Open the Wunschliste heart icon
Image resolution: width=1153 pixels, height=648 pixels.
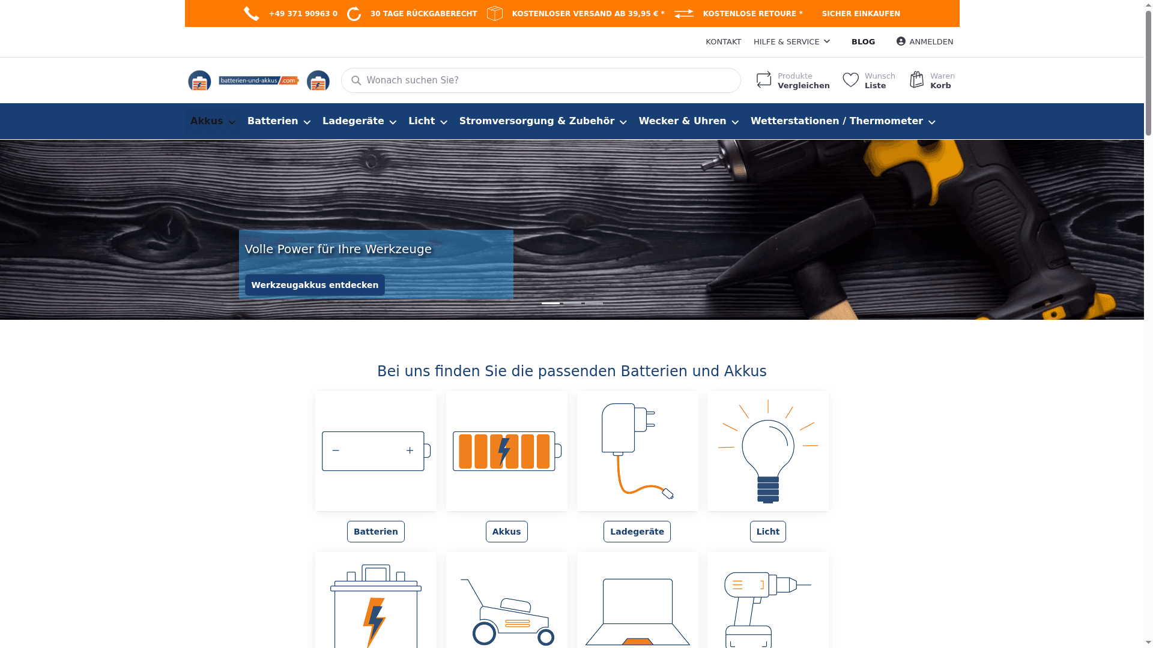point(850,79)
